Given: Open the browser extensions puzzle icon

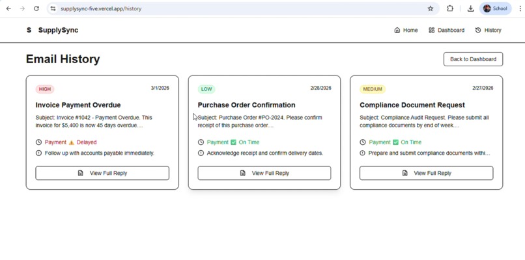Looking at the screenshot, I should 450,8.
